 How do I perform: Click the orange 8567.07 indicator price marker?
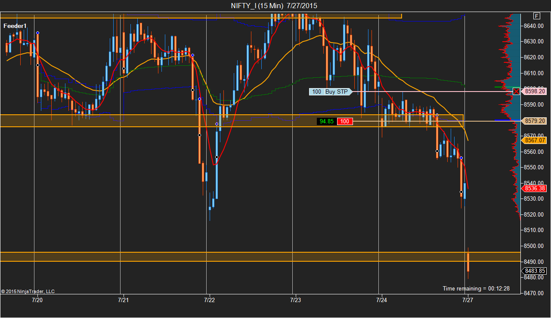[x=534, y=140]
